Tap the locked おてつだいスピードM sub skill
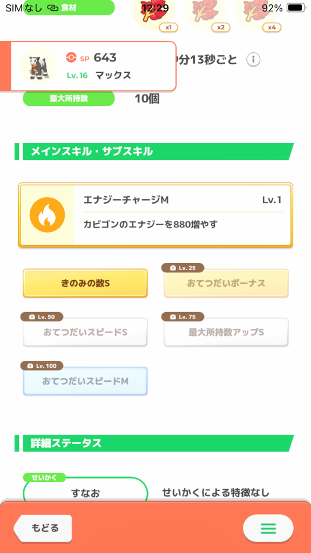Screen dimensions: 311x553 click(x=85, y=381)
